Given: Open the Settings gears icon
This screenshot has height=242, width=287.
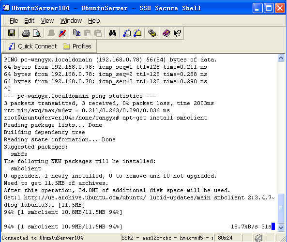Looking at the screenshot, I should coord(152,33).
